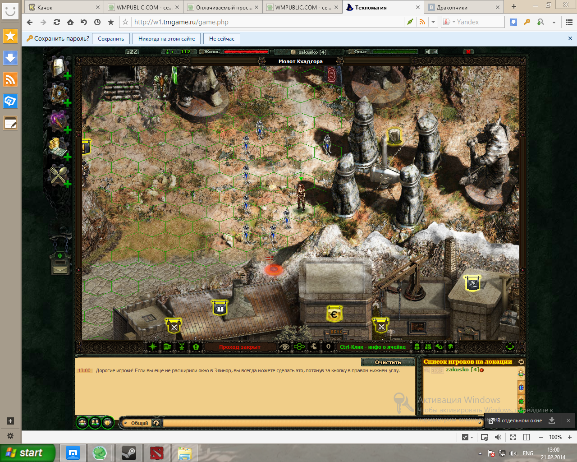Image resolution: width=577 pixels, height=462 pixels.
Task: Click player zakusko [4] in location list
Action: click(463, 370)
